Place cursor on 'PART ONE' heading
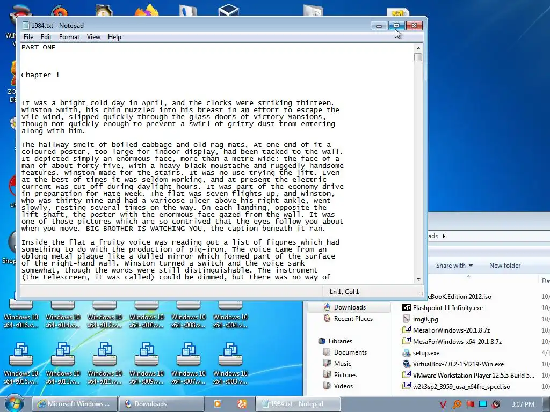Image resolution: width=550 pixels, height=412 pixels. coord(38,47)
